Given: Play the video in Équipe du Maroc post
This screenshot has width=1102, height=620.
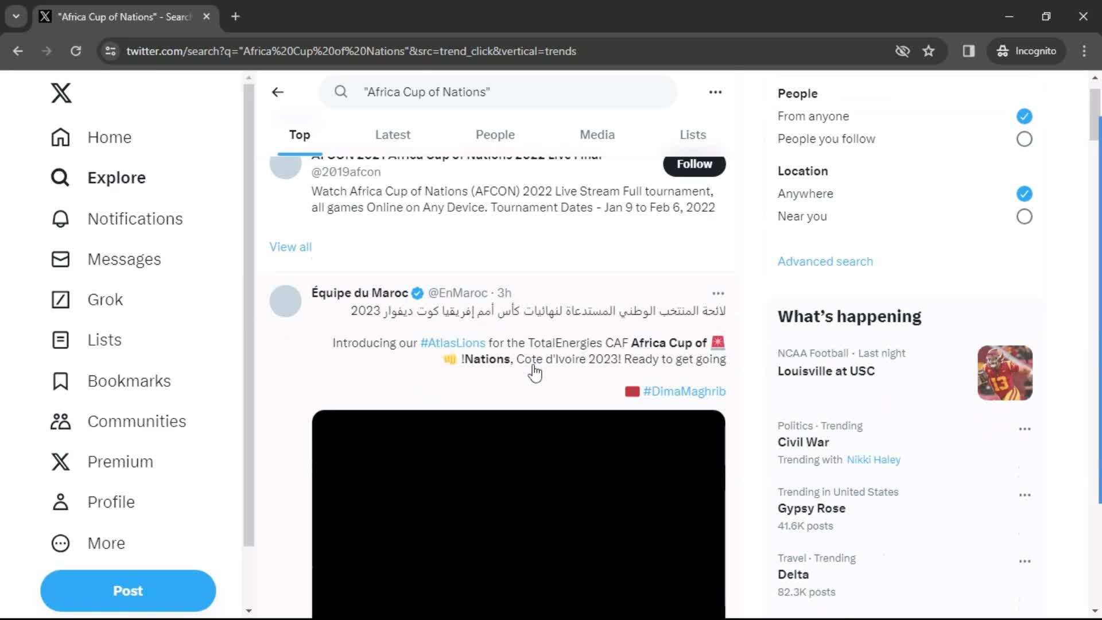Looking at the screenshot, I should coord(518,514).
